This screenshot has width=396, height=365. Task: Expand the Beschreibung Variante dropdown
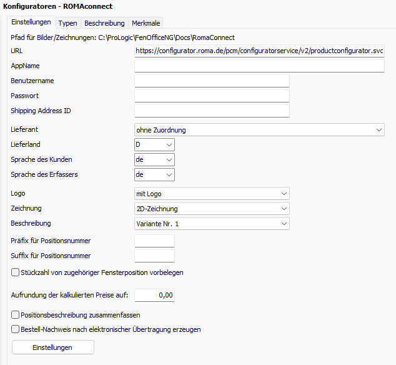click(212, 224)
